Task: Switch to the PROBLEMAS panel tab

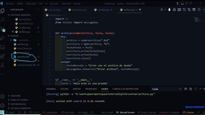Action: (91, 89)
